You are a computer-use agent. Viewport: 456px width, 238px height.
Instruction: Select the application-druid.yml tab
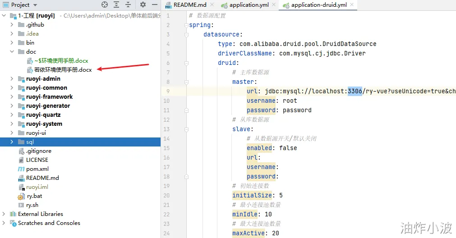pyautogui.click(x=319, y=5)
